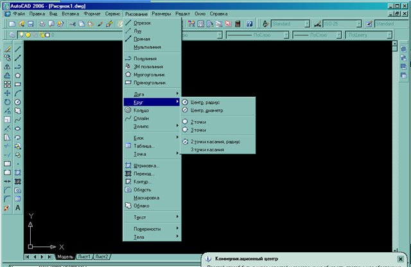The height and width of the screenshot is (267, 411).
Task: Select the multiline Text tool (A)
Action: (18, 208)
